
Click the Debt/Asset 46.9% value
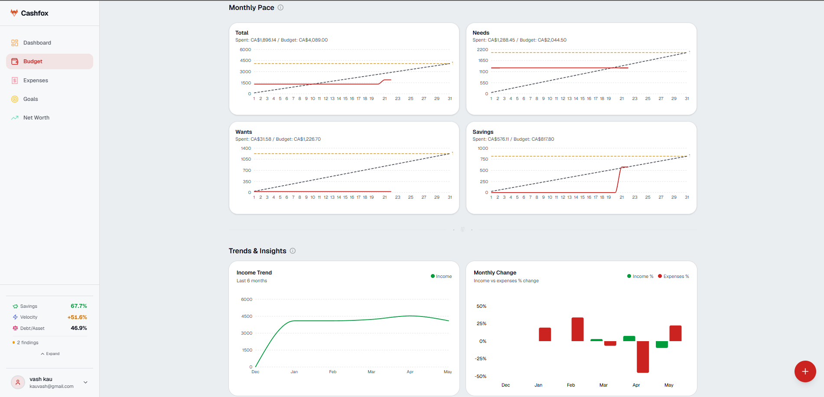79,328
